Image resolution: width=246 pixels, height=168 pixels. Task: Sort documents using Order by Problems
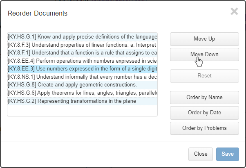click(x=204, y=128)
